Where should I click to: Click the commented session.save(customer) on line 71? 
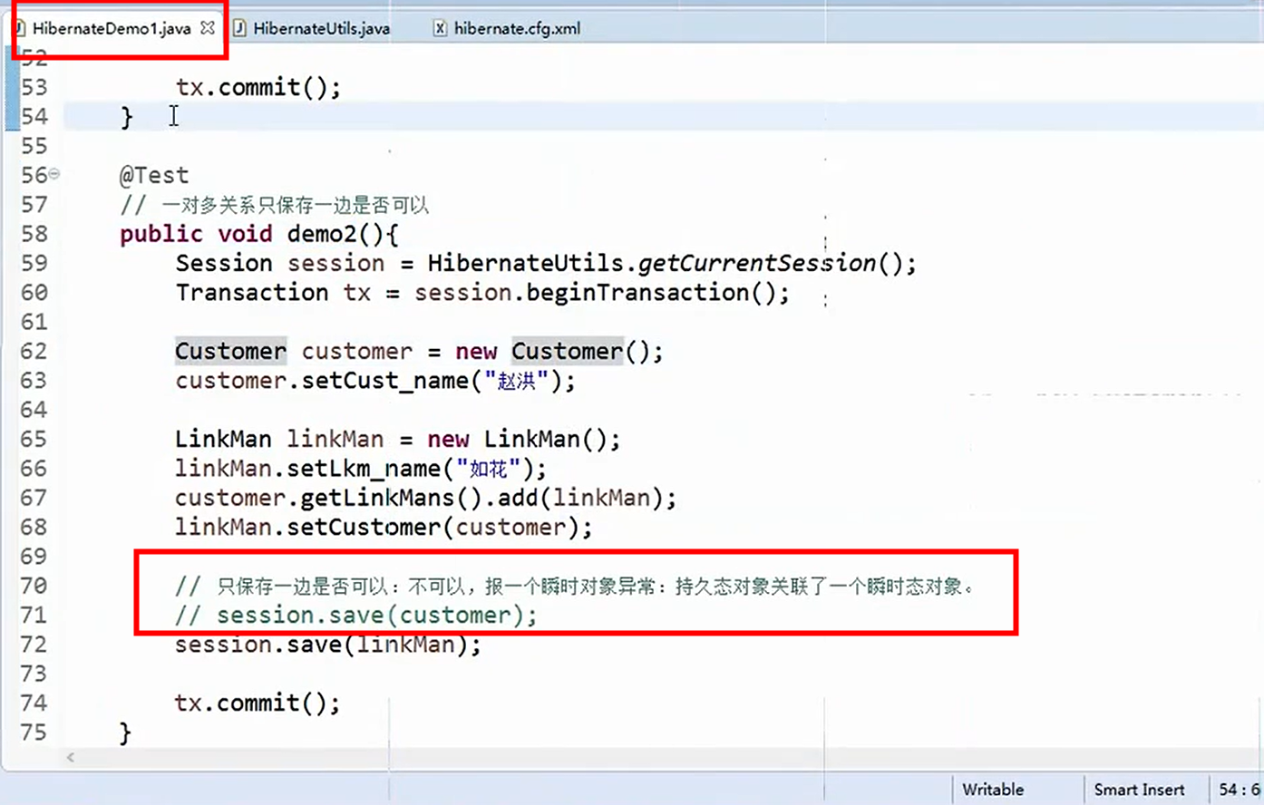[x=355, y=616]
